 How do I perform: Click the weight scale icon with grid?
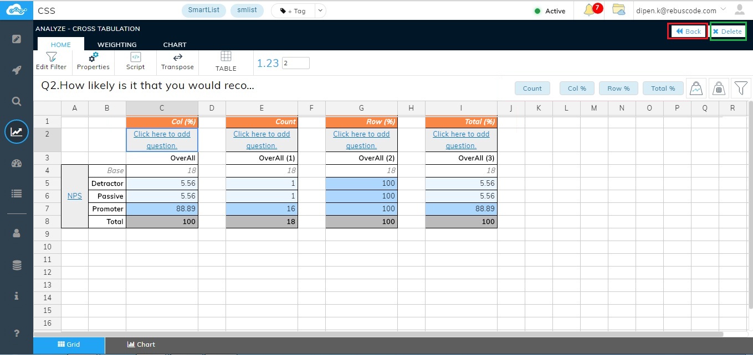point(719,87)
